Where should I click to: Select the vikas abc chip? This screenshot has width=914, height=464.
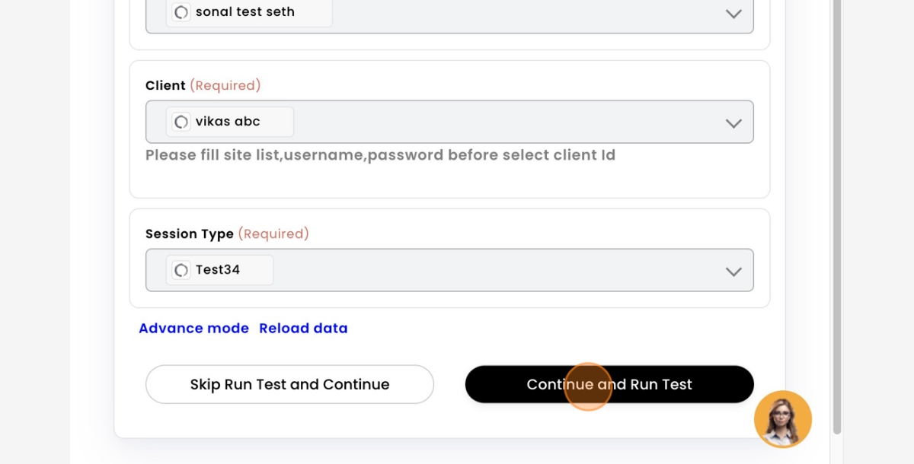(x=230, y=122)
